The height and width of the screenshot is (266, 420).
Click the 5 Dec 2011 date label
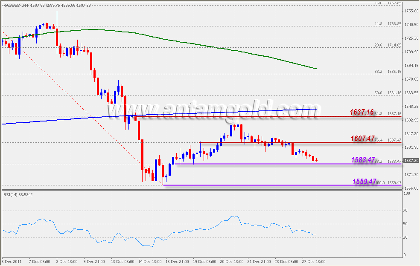tap(12, 261)
